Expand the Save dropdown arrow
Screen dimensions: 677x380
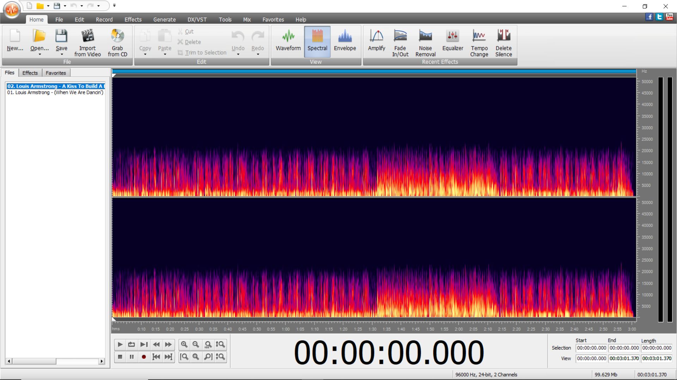[62, 55]
